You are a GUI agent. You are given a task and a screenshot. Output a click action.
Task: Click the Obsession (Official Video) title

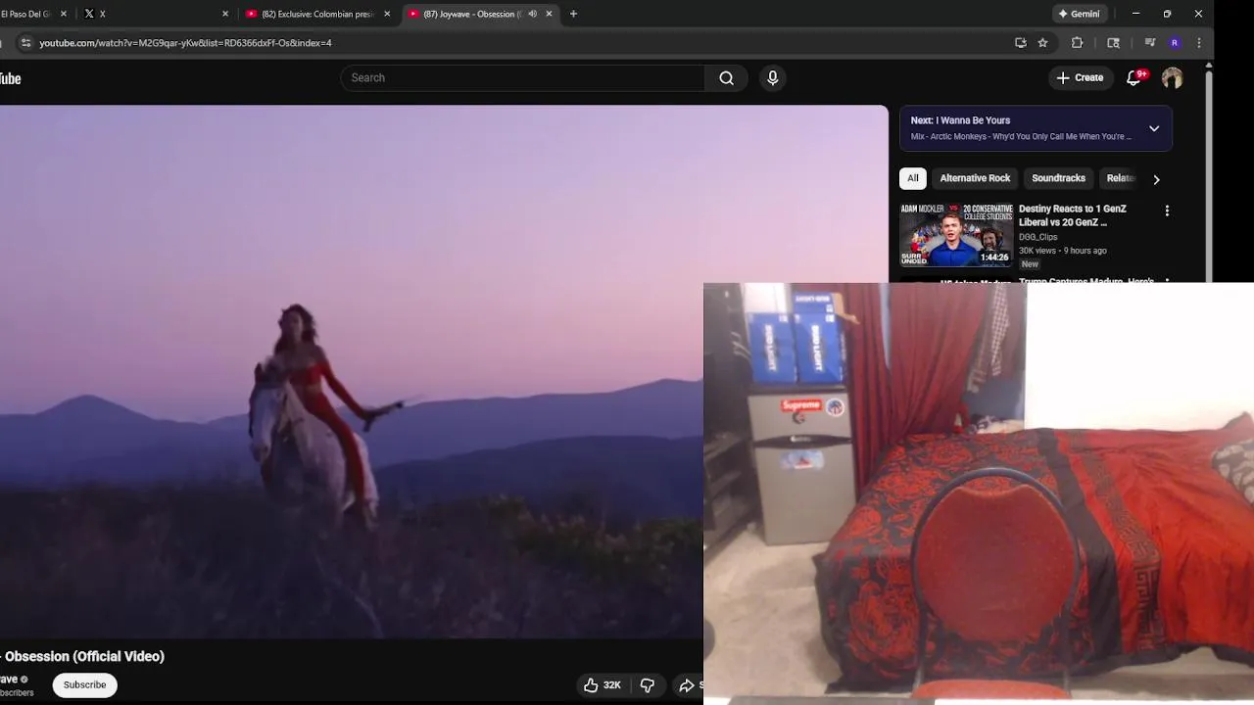tap(82, 656)
